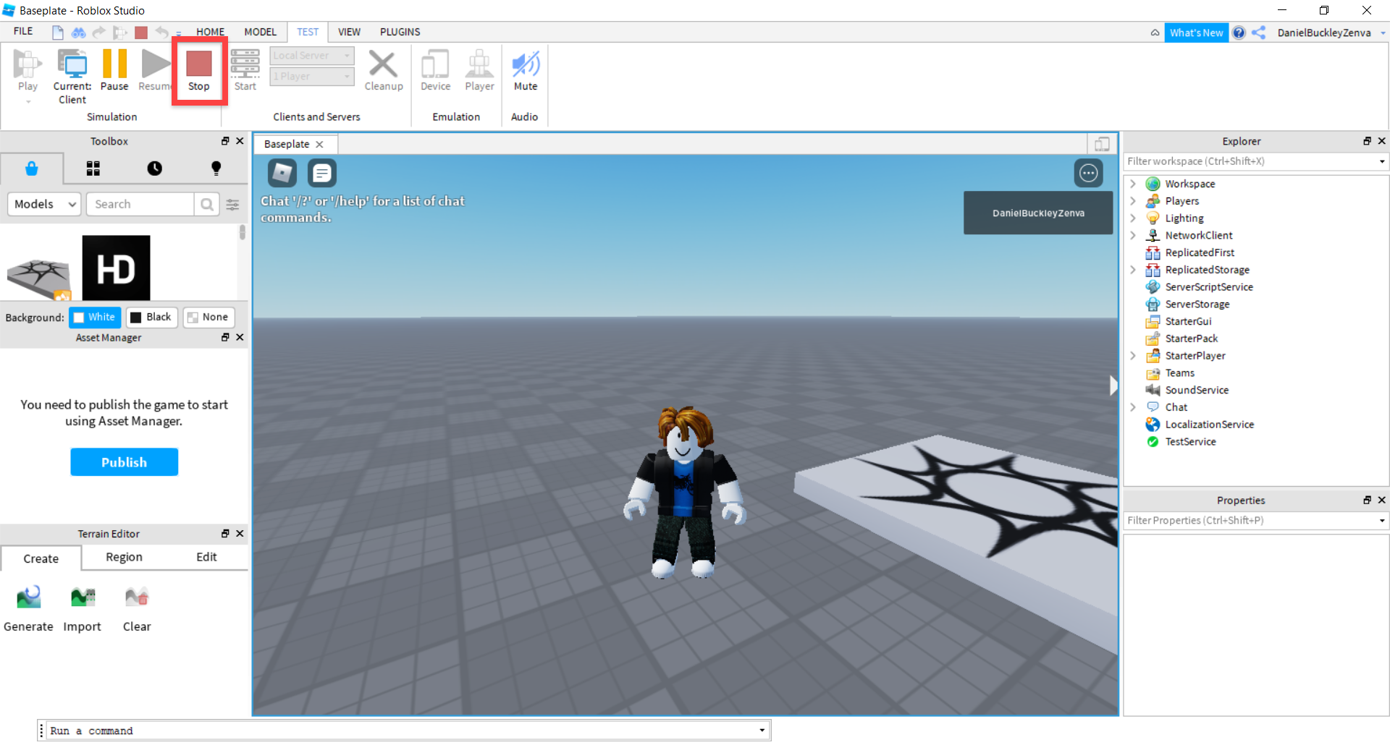Select the Toolbox Marketplace tab icon

(32, 169)
